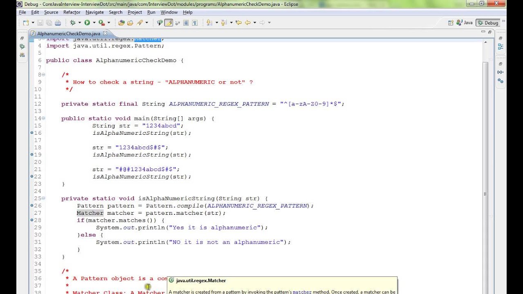Open the Window menu
The image size is (523, 294).
tap(169, 12)
